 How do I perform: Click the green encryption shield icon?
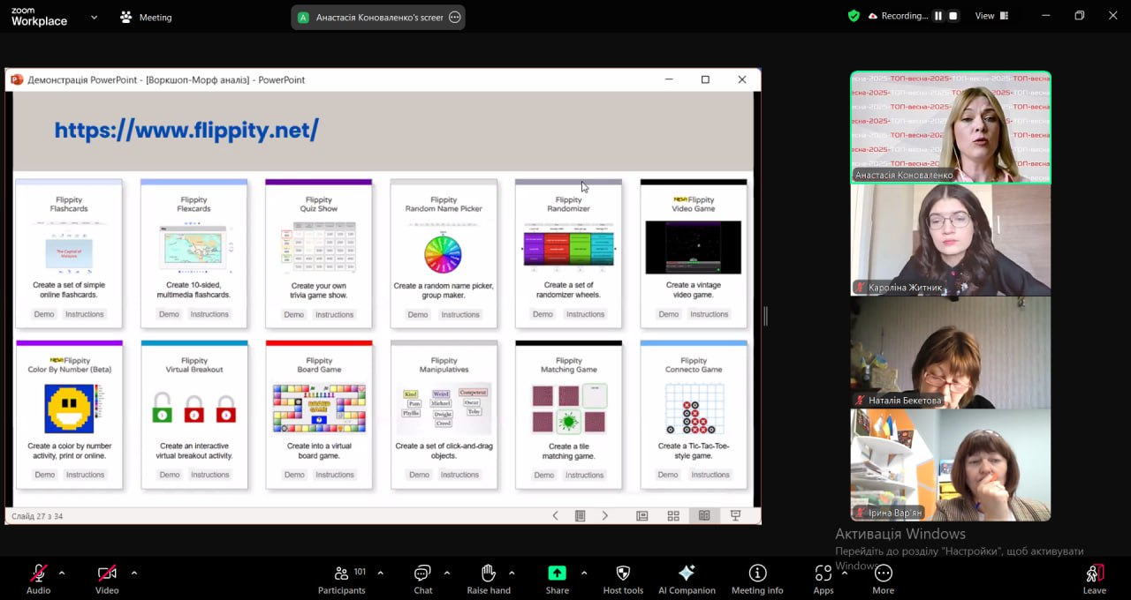[x=854, y=16]
